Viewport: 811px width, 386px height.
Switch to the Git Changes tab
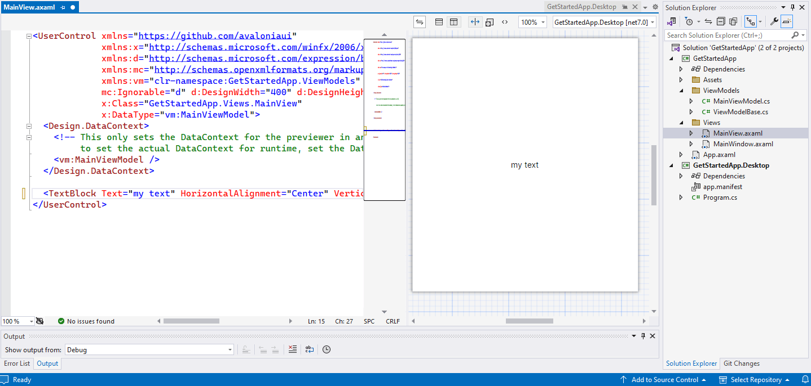point(741,363)
